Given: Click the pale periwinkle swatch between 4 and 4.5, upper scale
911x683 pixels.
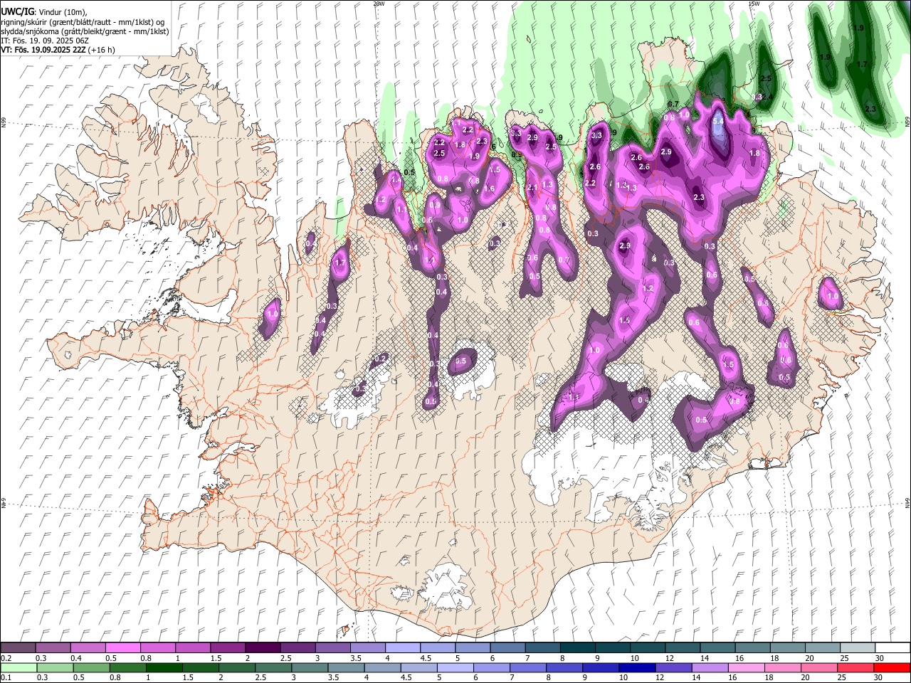Looking at the screenshot, I should pos(403,648).
